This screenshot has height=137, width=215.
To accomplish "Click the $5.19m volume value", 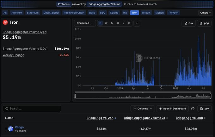I will (12, 37).
